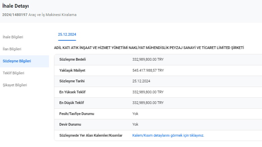The width and height of the screenshot is (262, 147).
Task: Click the En Düşük Teklif amount
Action: click(148, 103)
